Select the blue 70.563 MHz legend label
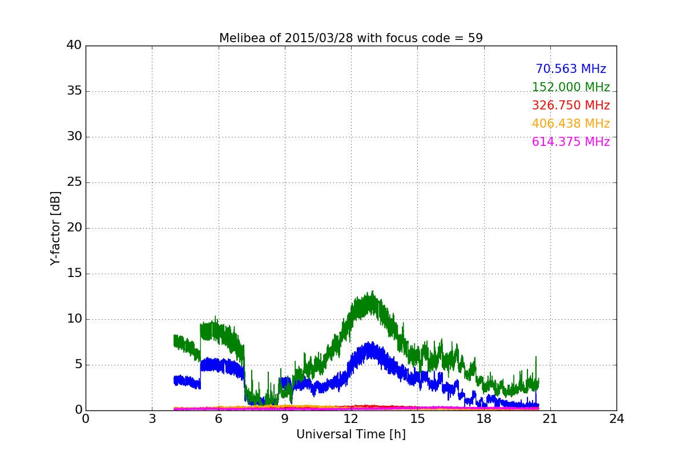 (x=571, y=69)
